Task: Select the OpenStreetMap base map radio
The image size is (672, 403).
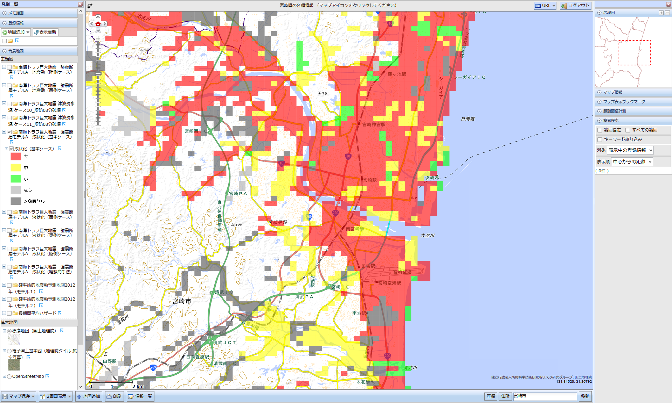Action: (9, 377)
